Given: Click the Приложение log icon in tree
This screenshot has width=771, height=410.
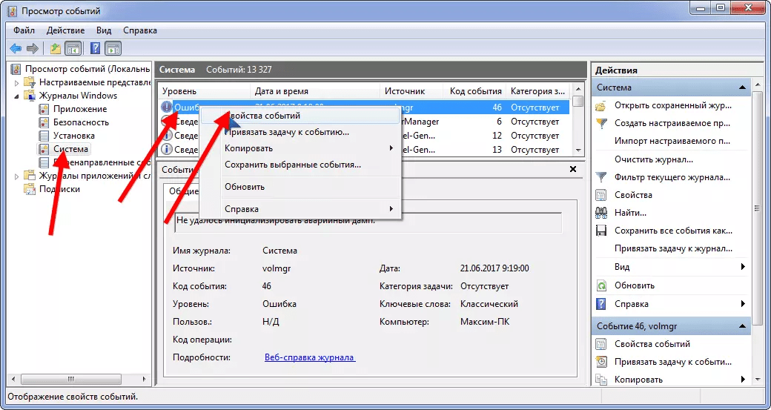Looking at the screenshot, I should click(44, 109).
